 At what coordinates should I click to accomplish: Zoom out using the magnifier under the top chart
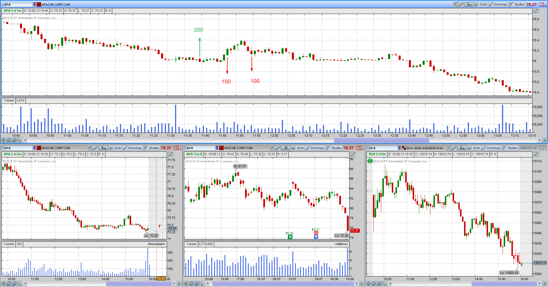coord(14,140)
